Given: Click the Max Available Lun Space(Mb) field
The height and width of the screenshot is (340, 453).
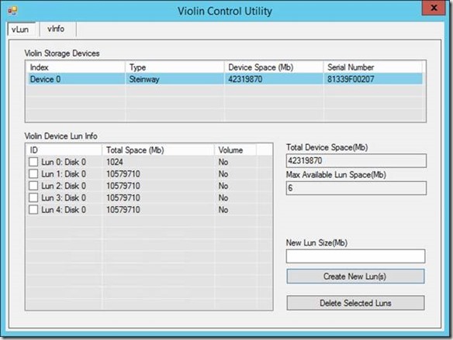Looking at the screenshot, I should coord(356,188).
